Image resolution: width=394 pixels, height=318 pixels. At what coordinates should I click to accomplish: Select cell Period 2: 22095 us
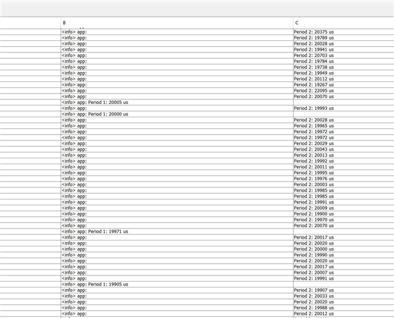[344, 91]
